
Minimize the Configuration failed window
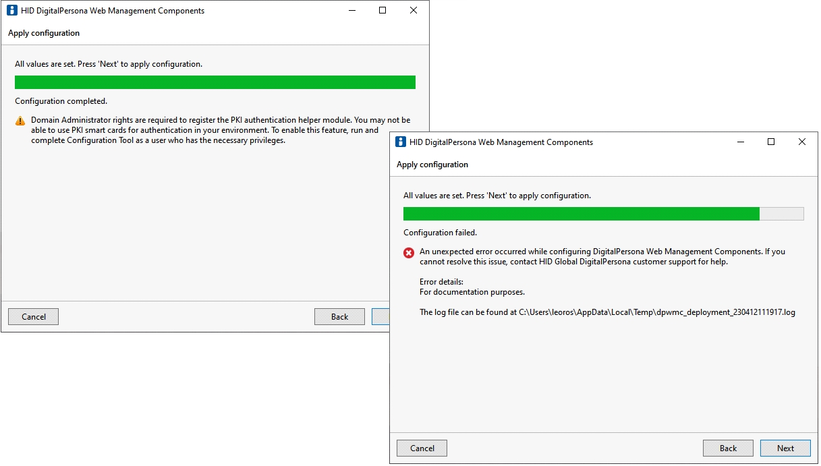(x=739, y=142)
